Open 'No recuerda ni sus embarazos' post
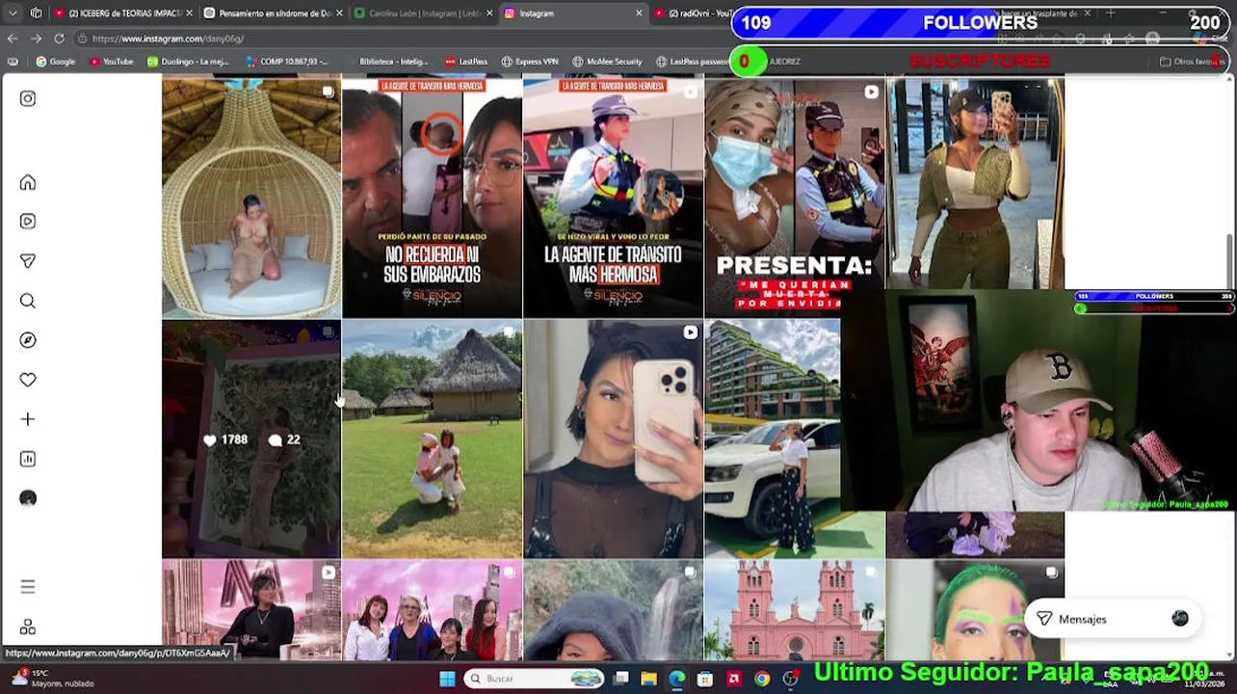This screenshot has height=694, width=1237. [x=433, y=199]
